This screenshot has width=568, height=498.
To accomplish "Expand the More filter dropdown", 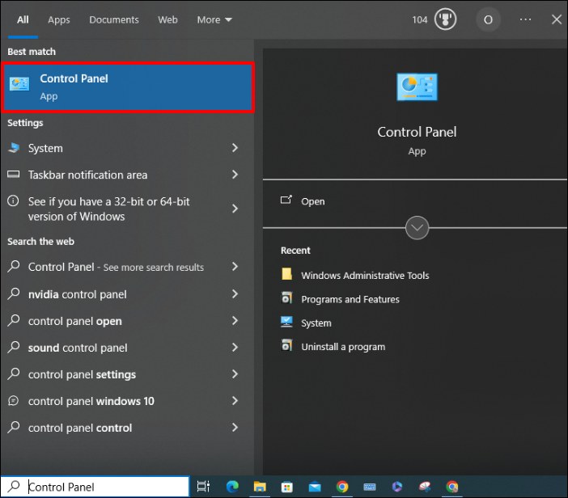I will point(214,19).
